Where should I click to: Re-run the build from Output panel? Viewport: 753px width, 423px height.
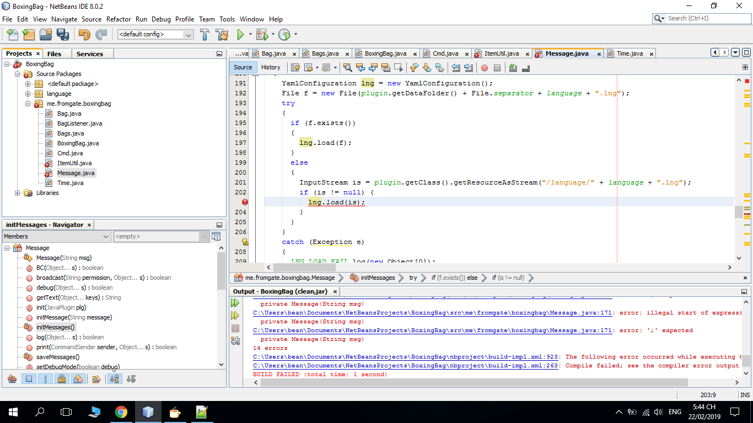(235, 303)
